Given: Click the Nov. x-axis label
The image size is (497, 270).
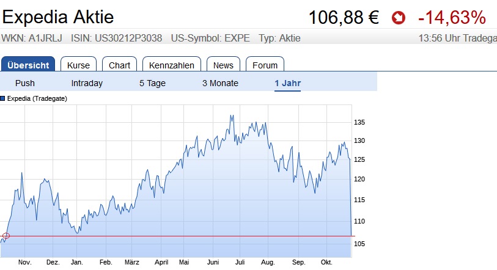Looking at the screenshot, I should coord(24,263).
